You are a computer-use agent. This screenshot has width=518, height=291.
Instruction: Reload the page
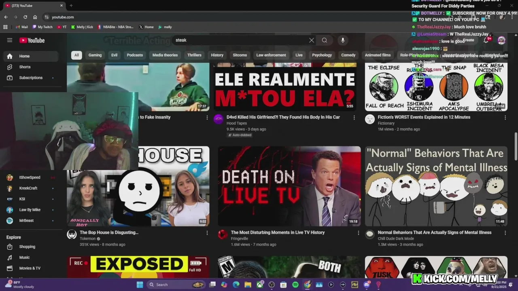(25, 17)
